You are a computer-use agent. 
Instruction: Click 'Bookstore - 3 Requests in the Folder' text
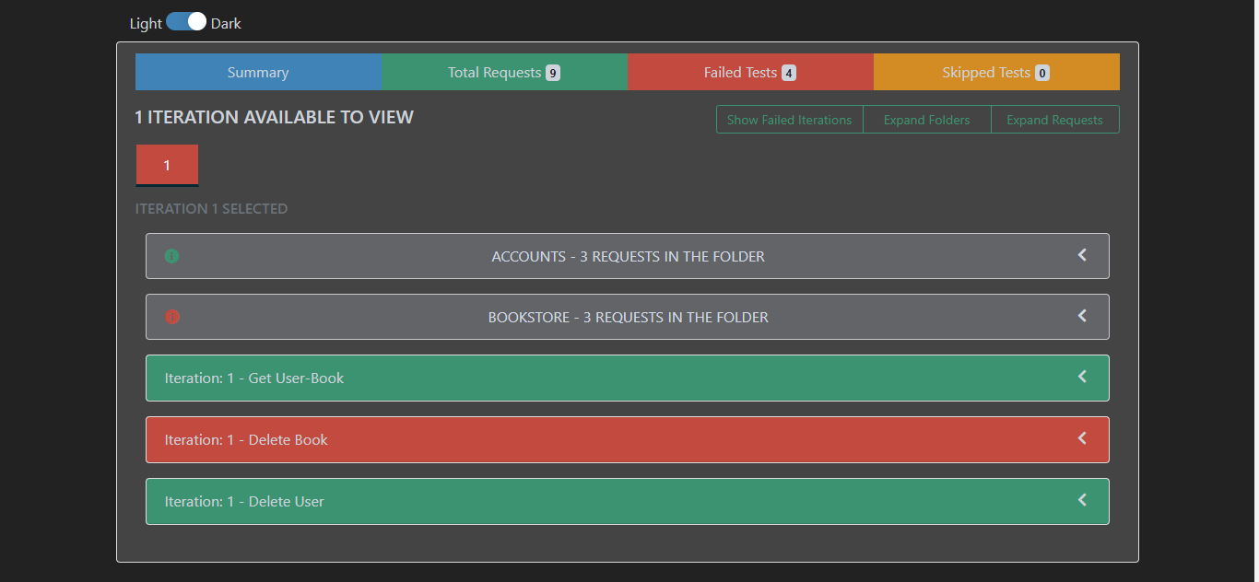pos(628,317)
